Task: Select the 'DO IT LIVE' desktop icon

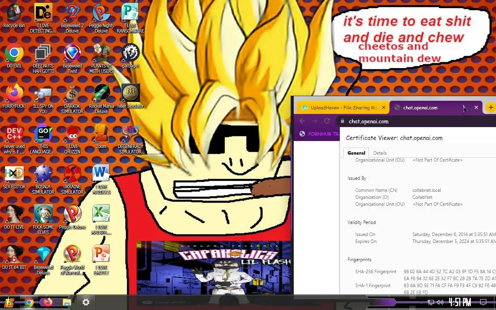Action: pyautogui.click(x=14, y=217)
